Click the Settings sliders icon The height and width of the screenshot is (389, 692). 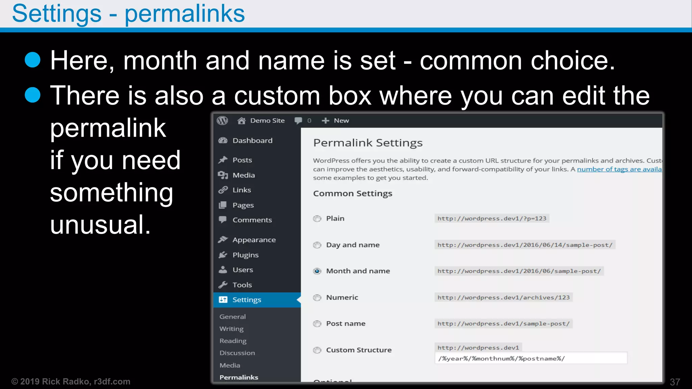pos(223,300)
